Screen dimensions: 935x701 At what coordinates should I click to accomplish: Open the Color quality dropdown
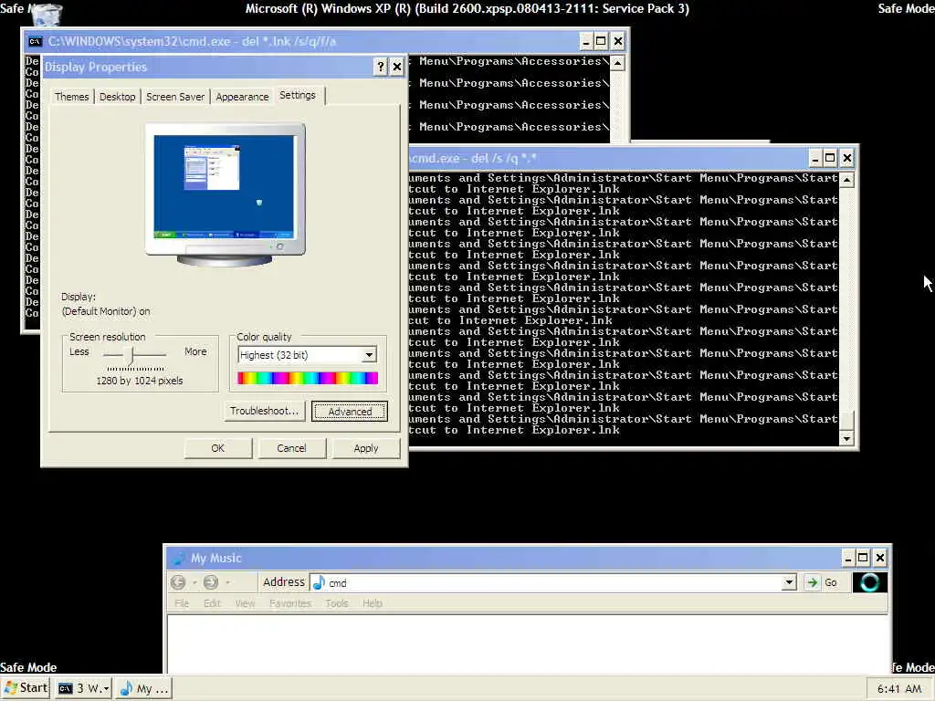coord(369,355)
